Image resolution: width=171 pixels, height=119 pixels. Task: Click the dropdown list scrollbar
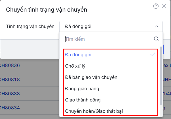[x=161, y=73]
